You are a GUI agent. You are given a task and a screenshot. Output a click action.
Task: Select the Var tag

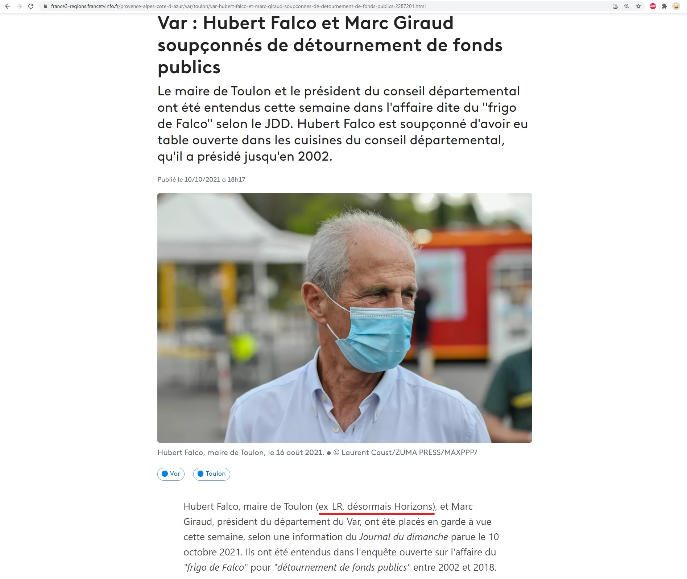(x=171, y=474)
